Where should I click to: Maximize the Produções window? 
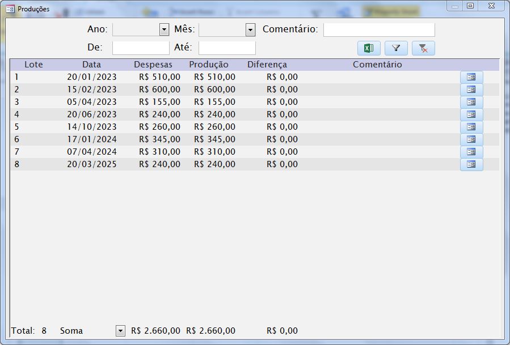point(470,6)
